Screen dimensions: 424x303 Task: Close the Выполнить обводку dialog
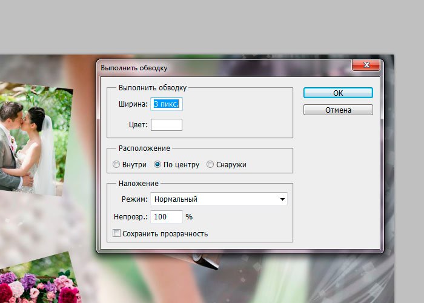(x=366, y=67)
